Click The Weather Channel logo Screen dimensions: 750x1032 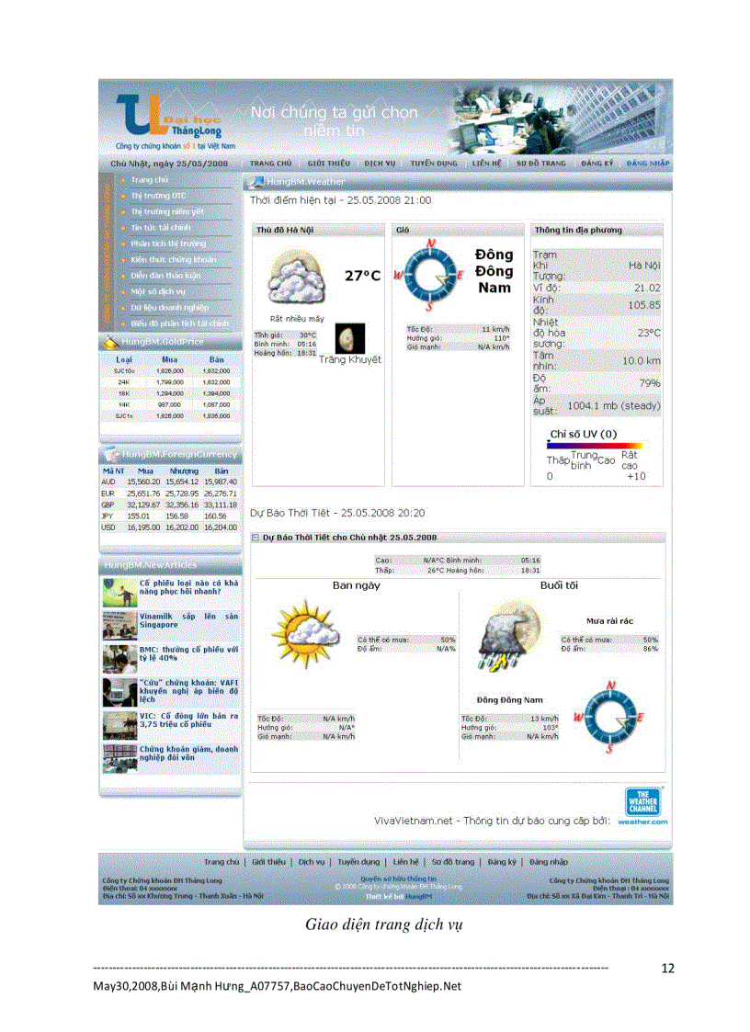point(643,800)
